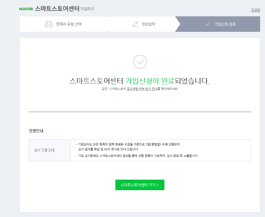
Task: Click the 진행안내 section heading
Action: pyautogui.click(x=36, y=131)
